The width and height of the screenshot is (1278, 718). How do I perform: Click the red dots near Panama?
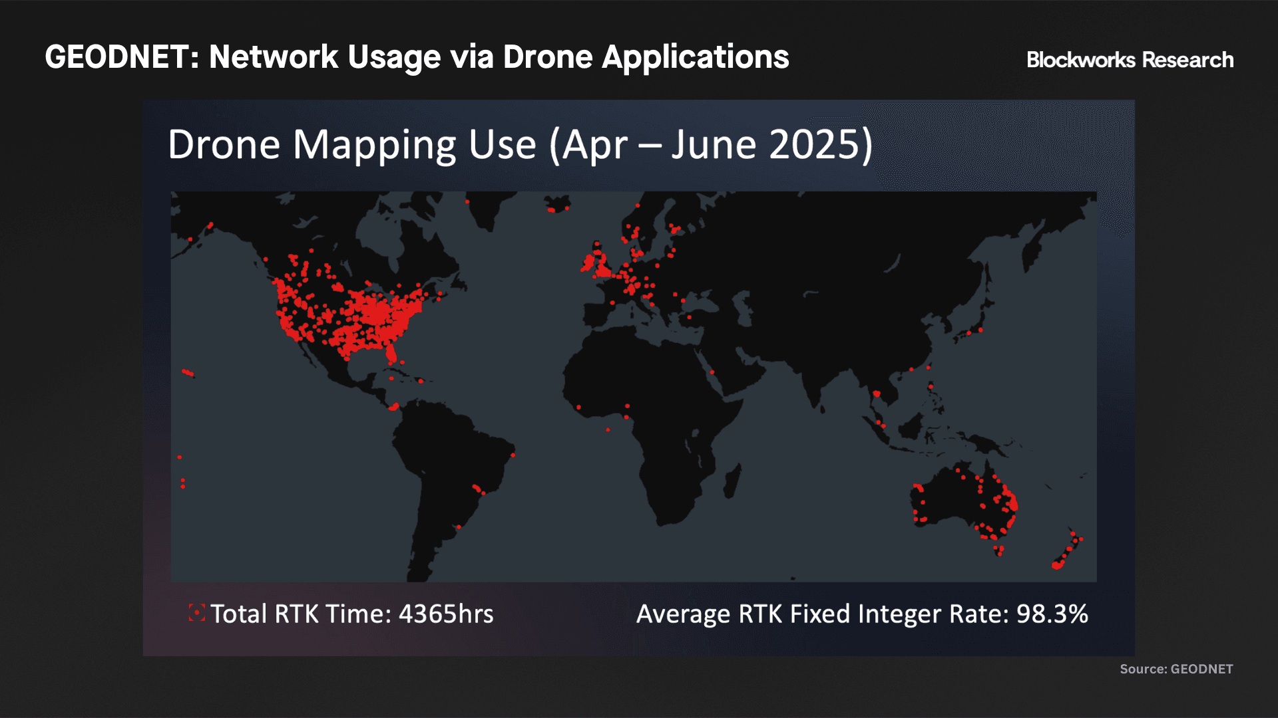click(x=394, y=406)
